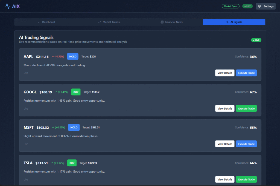The image size is (280, 186).
Task: Execute Trade for GOOGL
Action: [246, 108]
